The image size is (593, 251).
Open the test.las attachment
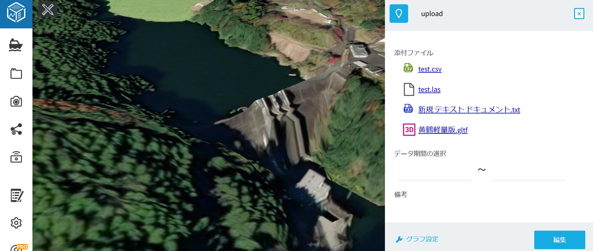[429, 89]
